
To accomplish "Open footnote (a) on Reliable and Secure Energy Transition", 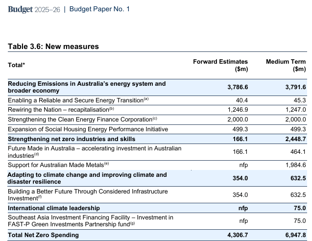I will click(145, 99).
